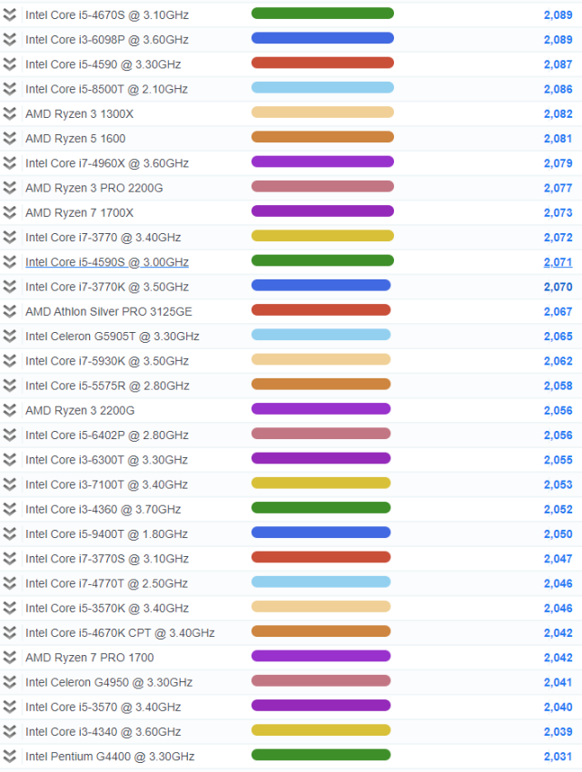582x772 pixels.
Task: Expand the Intel Celeron G5905T row chevron
Action: point(9,336)
